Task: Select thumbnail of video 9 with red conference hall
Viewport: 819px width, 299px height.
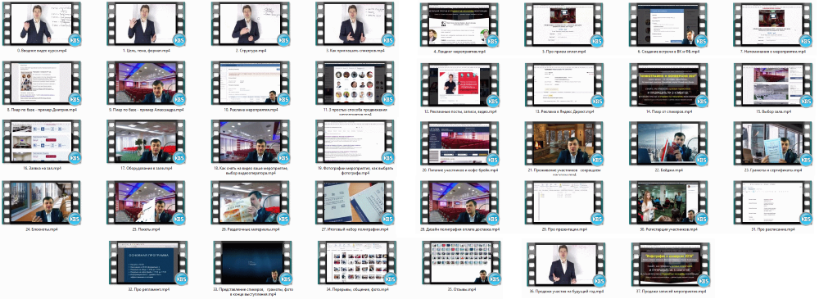Action: tap(147, 83)
